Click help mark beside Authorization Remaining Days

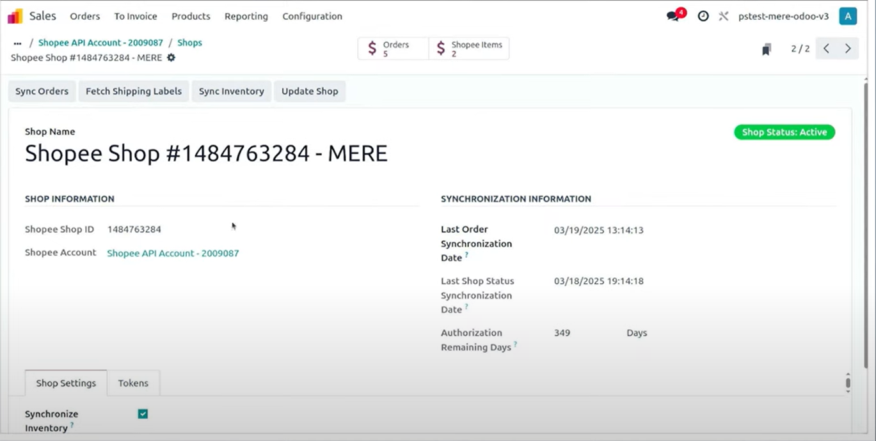(515, 344)
